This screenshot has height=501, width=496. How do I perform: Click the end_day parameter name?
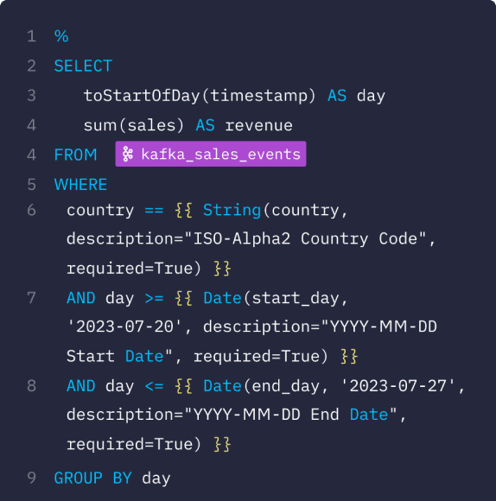(x=286, y=386)
